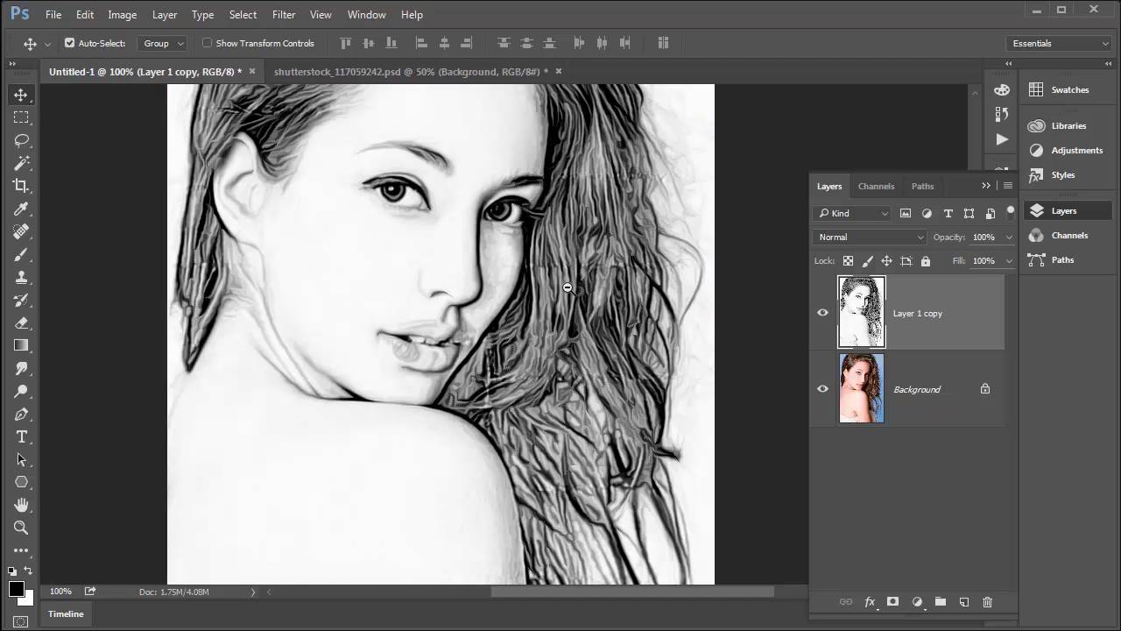This screenshot has height=631, width=1121.
Task: Select the Dodge tool
Action: (x=21, y=391)
